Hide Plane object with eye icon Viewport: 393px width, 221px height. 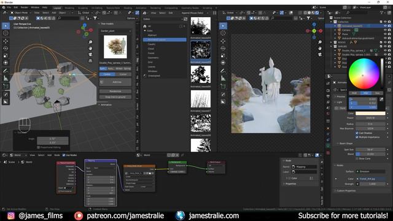385,34
